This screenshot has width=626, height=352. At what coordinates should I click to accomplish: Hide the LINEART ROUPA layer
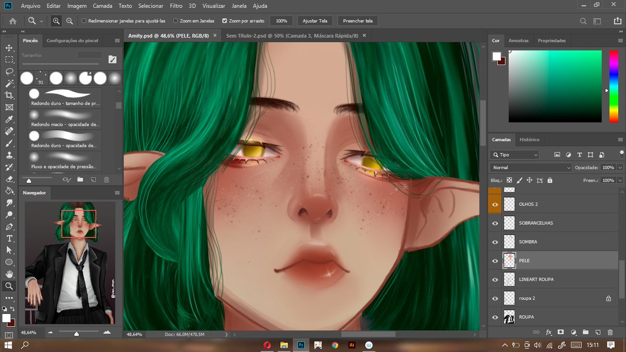495,279
